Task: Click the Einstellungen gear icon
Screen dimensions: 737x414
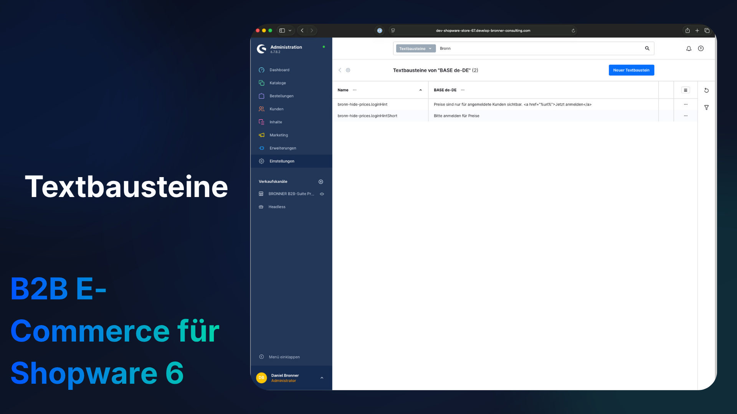Action: 261,161
